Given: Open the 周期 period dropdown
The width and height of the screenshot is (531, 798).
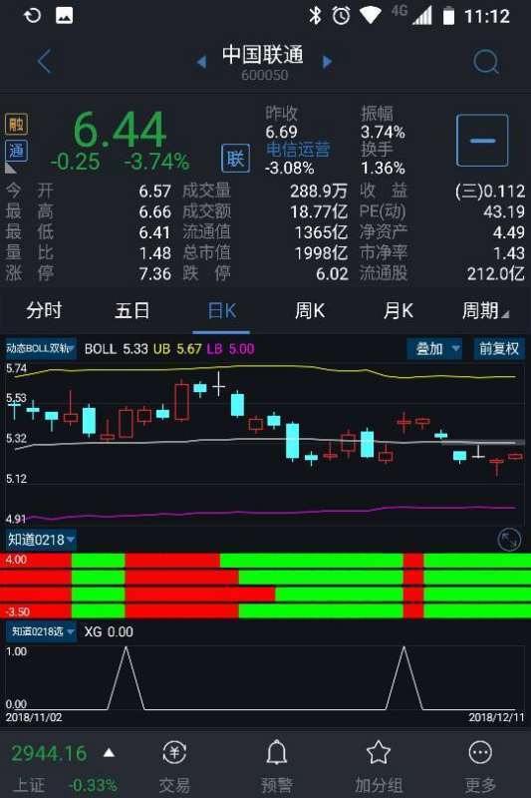Looking at the screenshot, I should click(x=485, y=310).
